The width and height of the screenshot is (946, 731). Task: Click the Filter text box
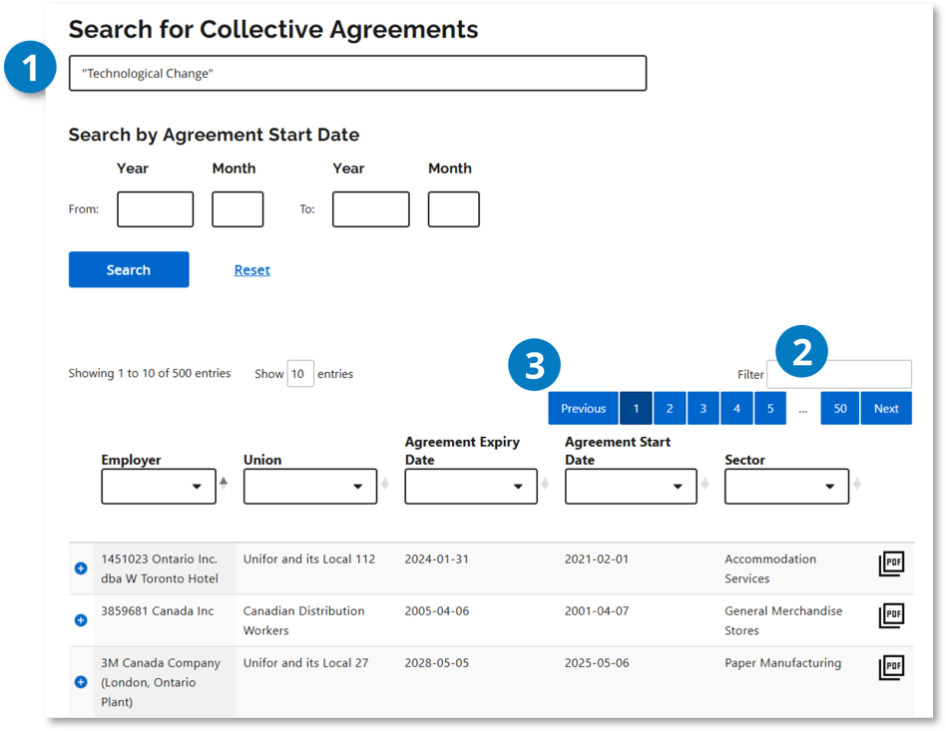tap(838, 374)
